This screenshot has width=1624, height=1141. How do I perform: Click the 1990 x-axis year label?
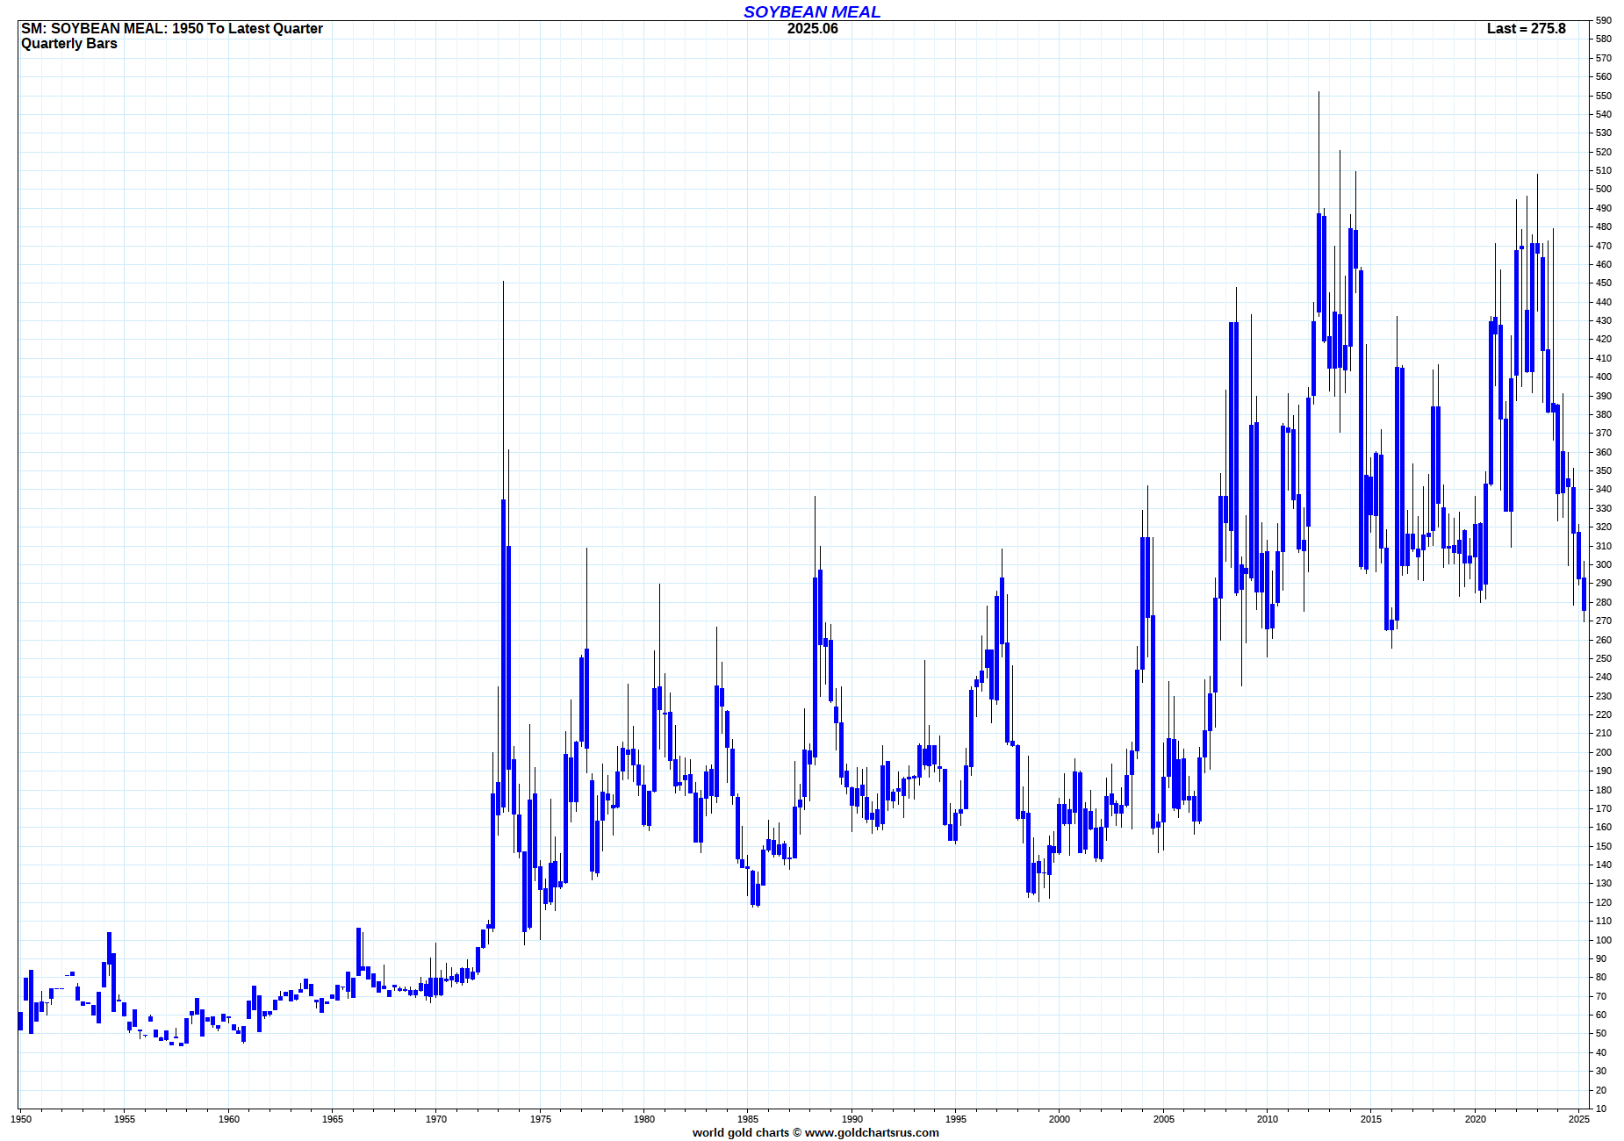(x=852, y=1119)
